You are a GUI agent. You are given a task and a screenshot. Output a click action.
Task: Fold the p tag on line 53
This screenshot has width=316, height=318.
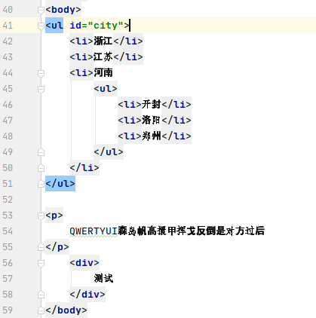41,216
